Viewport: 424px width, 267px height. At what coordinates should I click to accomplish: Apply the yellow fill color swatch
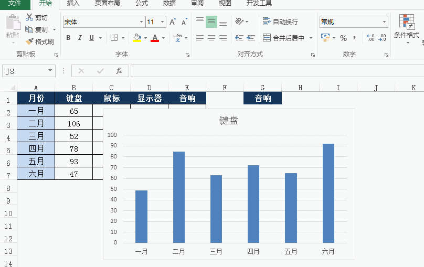(137, 38)
